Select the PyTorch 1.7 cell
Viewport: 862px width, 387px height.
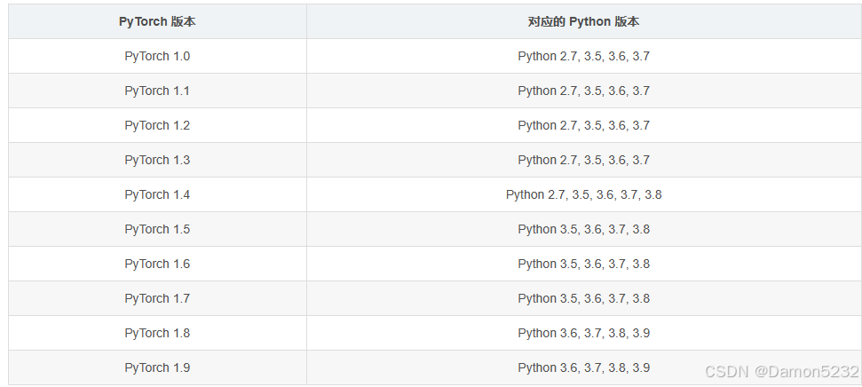[157, 298]
